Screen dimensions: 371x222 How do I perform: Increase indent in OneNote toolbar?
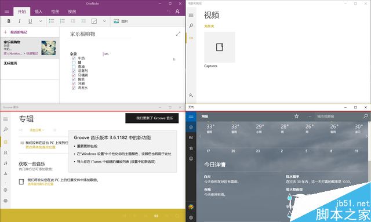point(83,21)
